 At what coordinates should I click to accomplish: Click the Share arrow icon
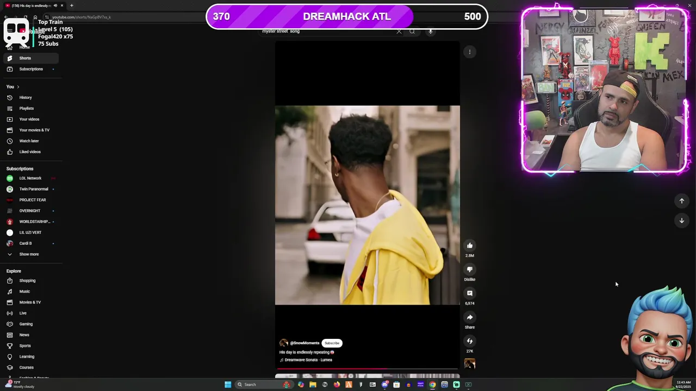[x=470, y=317]
